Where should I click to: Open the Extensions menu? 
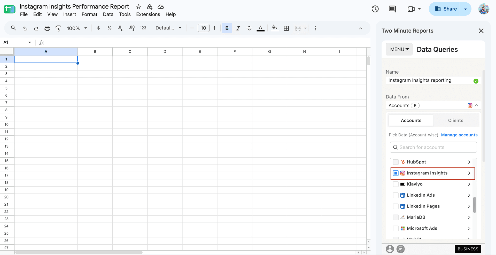tap(148, 14)
